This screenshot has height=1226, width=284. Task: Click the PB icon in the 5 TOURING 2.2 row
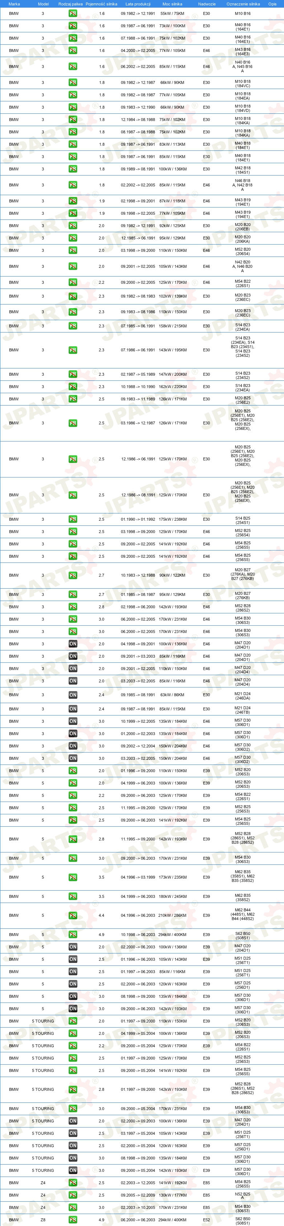[73, 1046]
